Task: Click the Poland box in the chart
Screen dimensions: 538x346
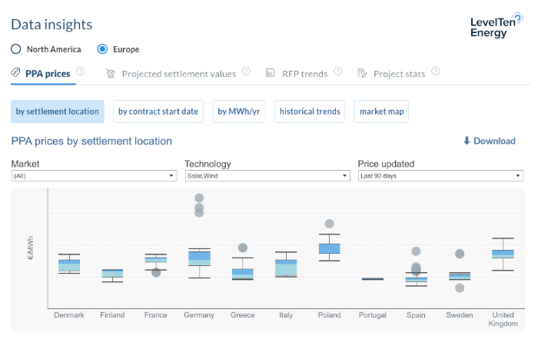Action: click(x=329, y=248)
